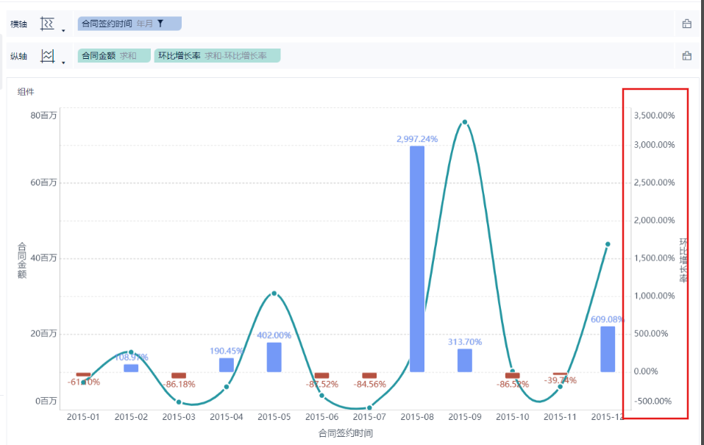
Task: Click the line data point at 2015-05
Action: click(x=274, y=293)
